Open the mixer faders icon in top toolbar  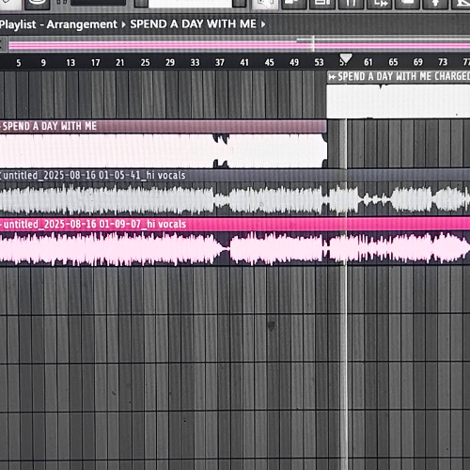tap(351, 3)
